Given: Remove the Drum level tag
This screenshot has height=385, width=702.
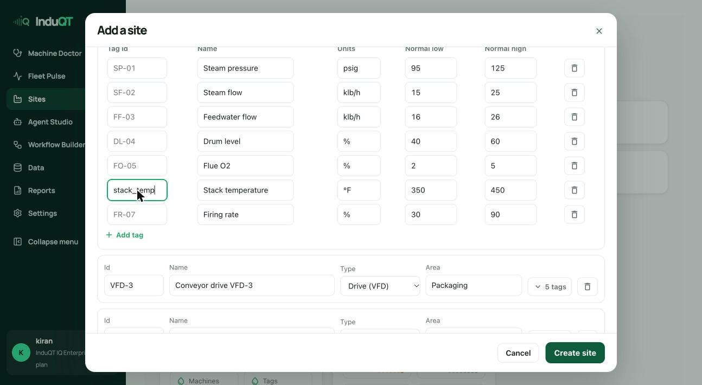Looking at the screenshot, I should 575,142.
